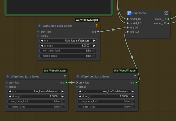
Task: Click WanVideoWrapper badge above low_lora2 node
Action: point(125,70)
